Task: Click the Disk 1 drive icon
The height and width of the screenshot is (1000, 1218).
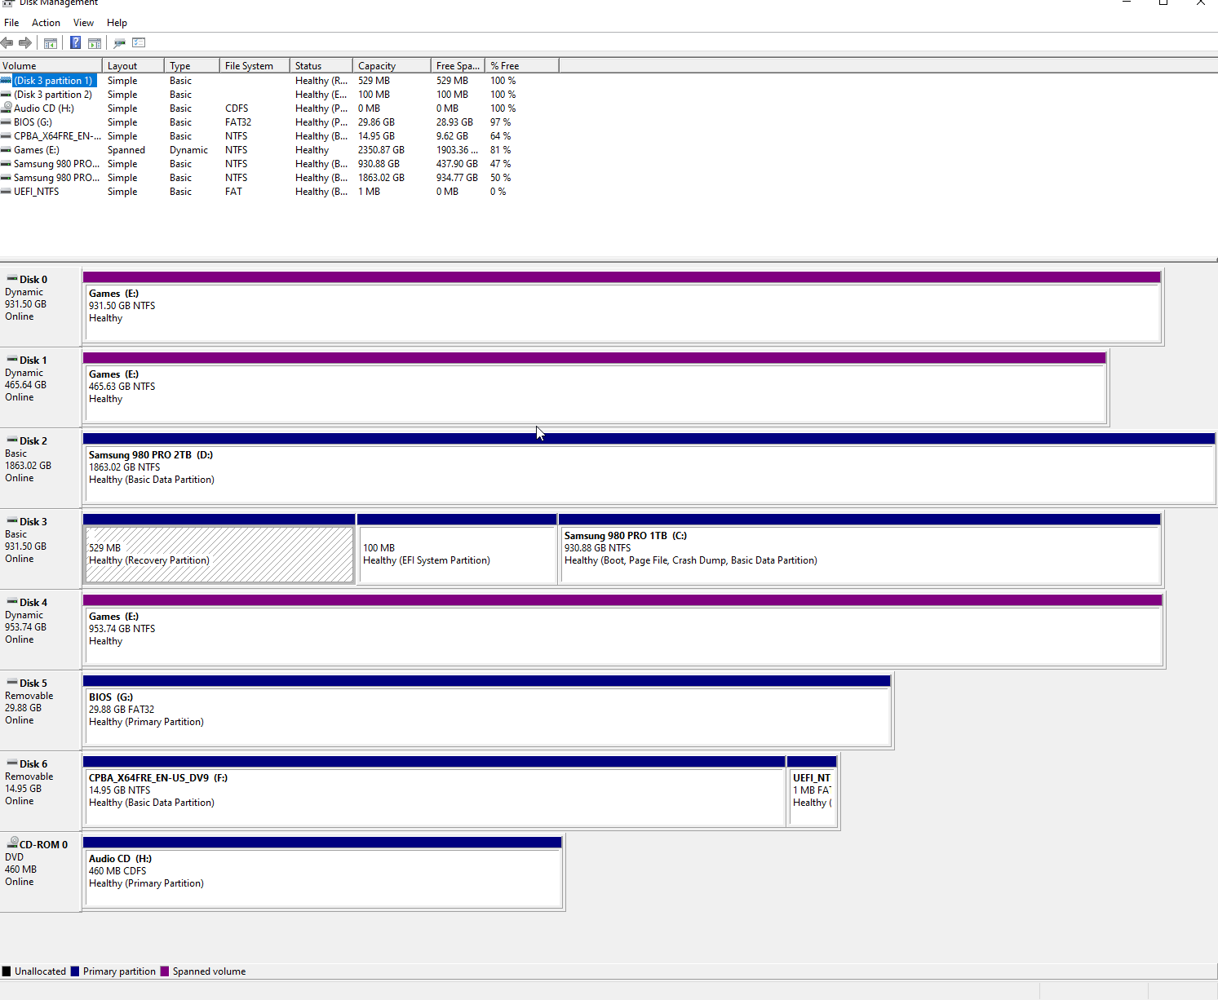Action: [12, 360]
